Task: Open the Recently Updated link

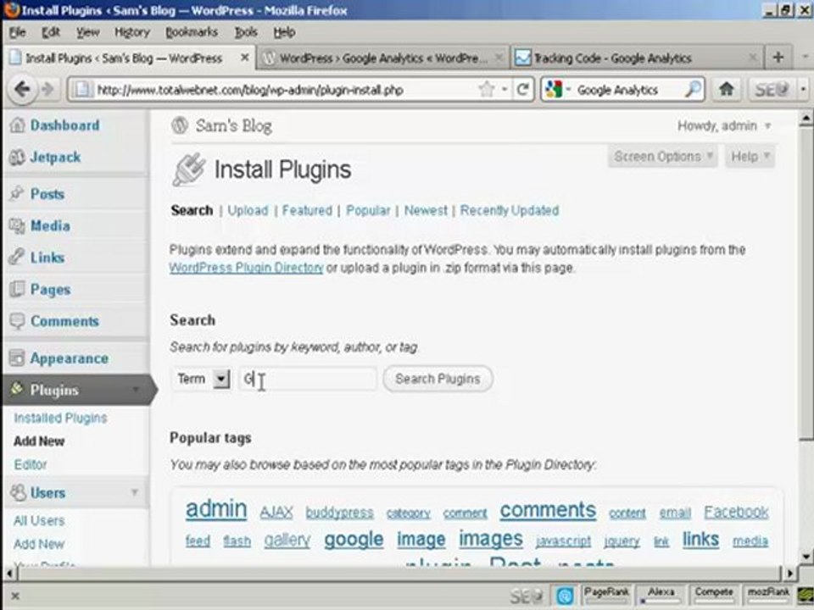Action: coord(510,211)
